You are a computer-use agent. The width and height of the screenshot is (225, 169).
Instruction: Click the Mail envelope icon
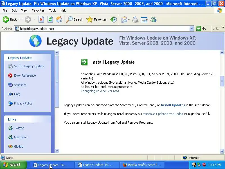(x=124, y=19)
